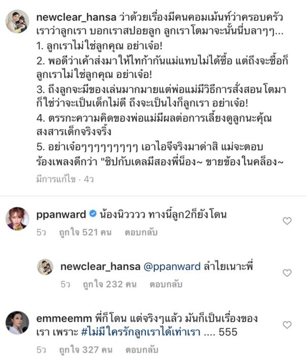Open ppanward's profile avatar

[17, 219]
